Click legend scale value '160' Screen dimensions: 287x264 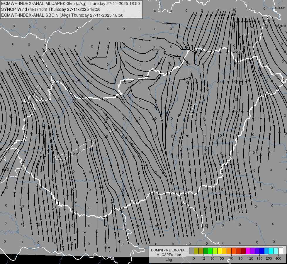[259, 258]
